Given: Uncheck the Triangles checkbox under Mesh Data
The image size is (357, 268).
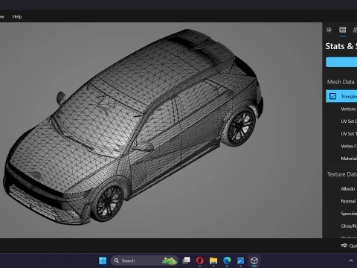Looking at the screenshot, I should [332, 96].
